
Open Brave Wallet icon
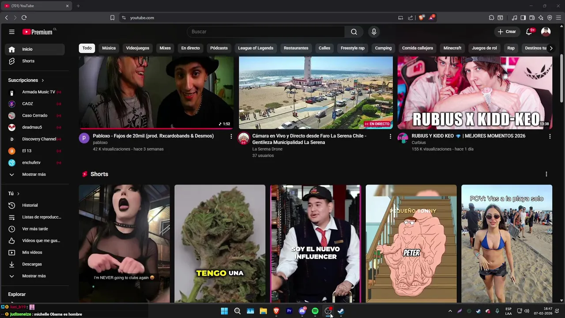[x=532, y=18]
